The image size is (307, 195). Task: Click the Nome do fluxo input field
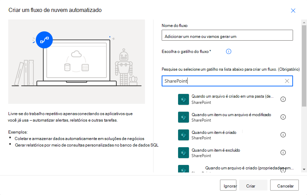point(227,35)
